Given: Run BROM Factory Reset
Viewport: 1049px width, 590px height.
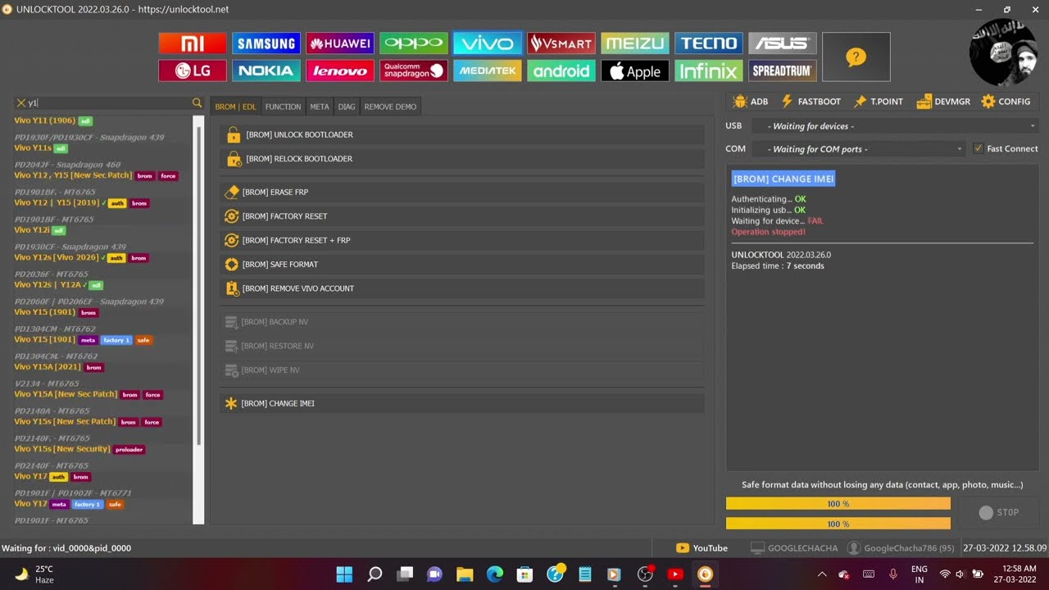Looking at the screenshot, I should coord(462,216).
